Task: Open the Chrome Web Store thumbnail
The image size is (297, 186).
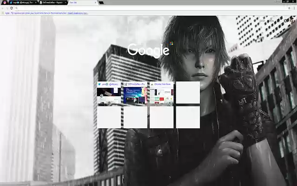Action: point(161,93)
